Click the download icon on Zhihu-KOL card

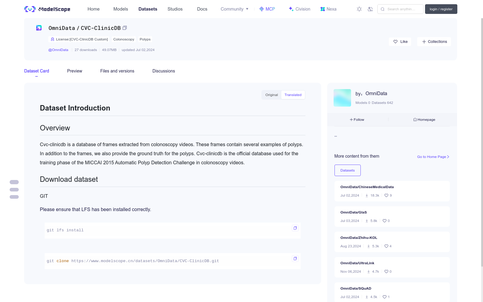[x=369, y=246]
